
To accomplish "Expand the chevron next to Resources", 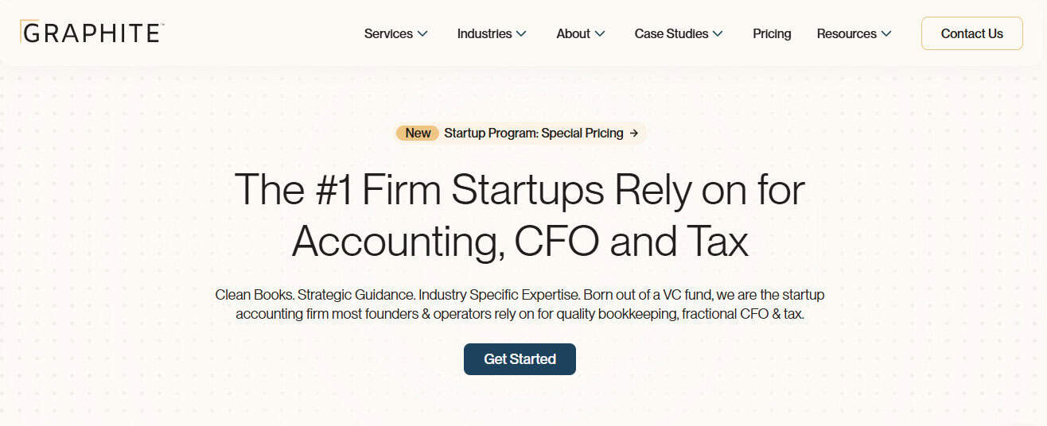I will (x=886, y=33).
